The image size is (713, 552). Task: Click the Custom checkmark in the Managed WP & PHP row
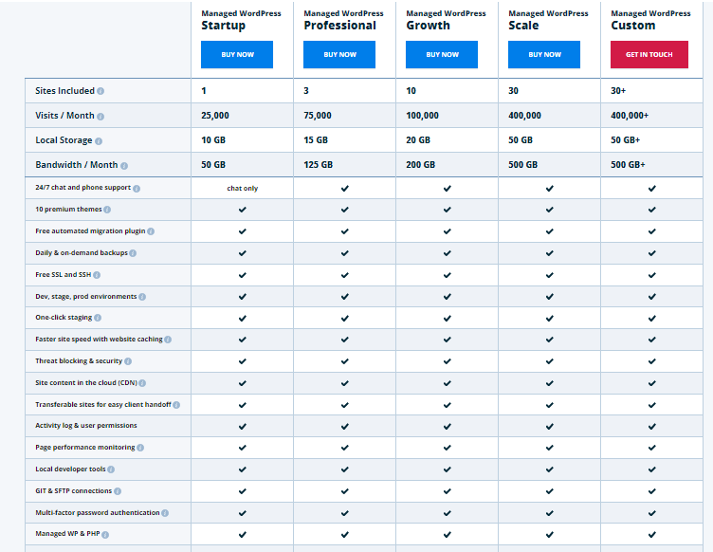651,535
